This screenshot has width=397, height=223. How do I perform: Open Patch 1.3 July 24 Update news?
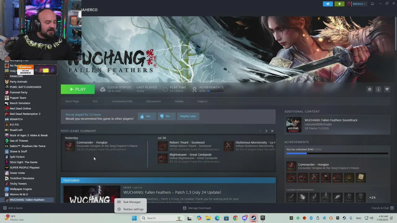click(x=172, y=192)
